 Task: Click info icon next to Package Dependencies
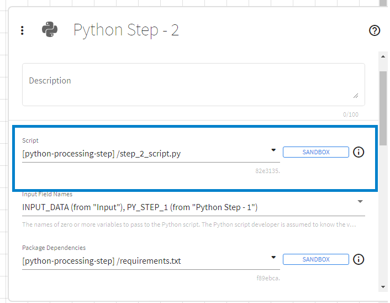click(x=359, y=259)
